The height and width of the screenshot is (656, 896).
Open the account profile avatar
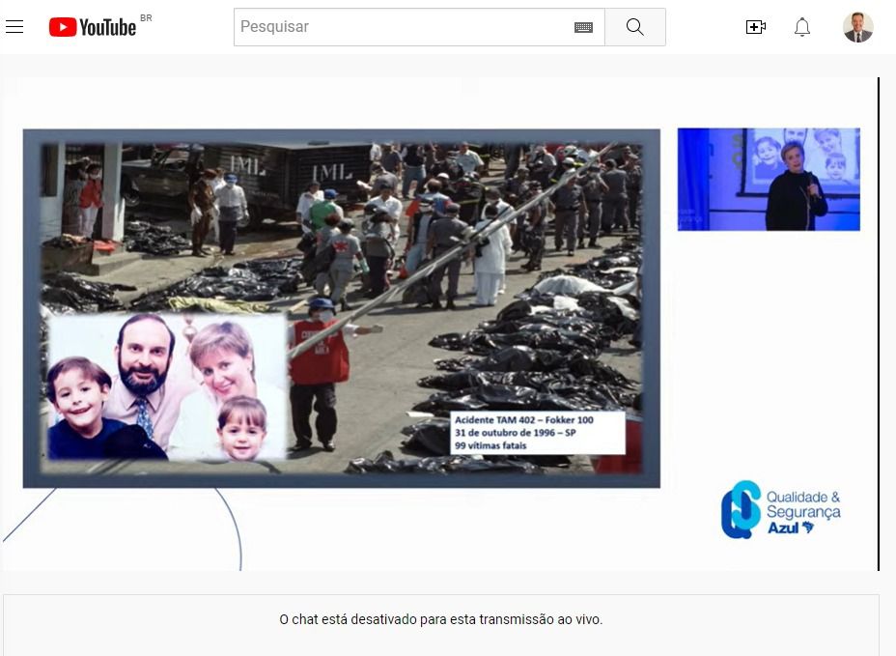857,27
